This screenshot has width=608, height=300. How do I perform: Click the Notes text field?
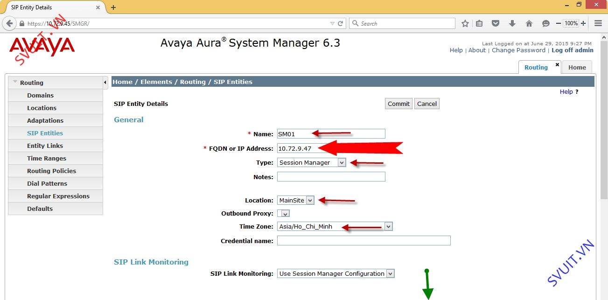click(x=331, y=177)
